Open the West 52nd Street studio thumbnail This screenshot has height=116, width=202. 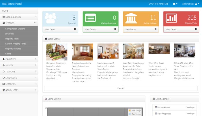click(x=159, y=48)
